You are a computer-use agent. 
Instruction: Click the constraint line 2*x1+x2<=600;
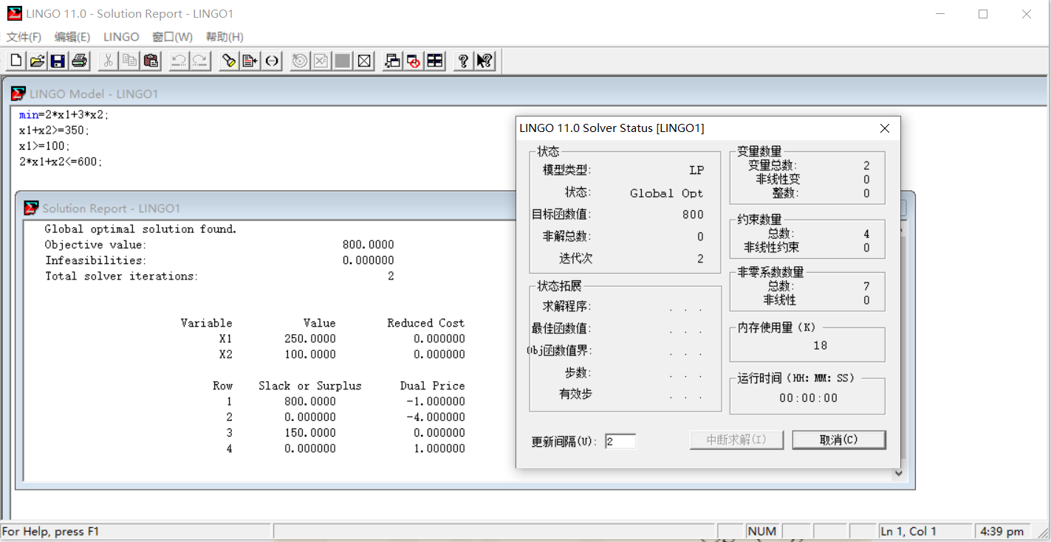[61, 161]
